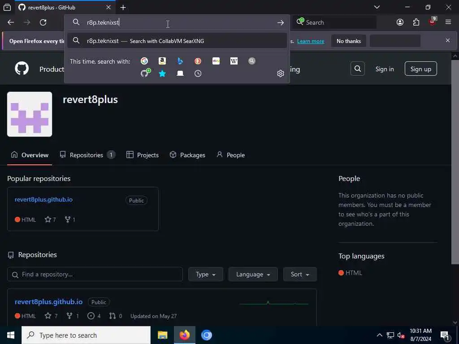Screen dimensions: 459x344
Task: Select the CollabVM SearXNG search suggestion
Action: point(177,41)
